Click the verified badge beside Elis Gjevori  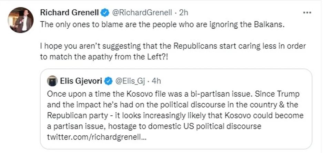pyautogui.click(x=109, y=81)
